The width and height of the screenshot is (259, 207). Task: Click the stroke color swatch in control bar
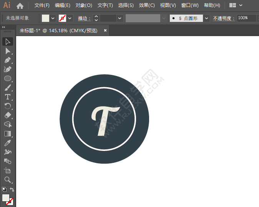coord(62,18)
